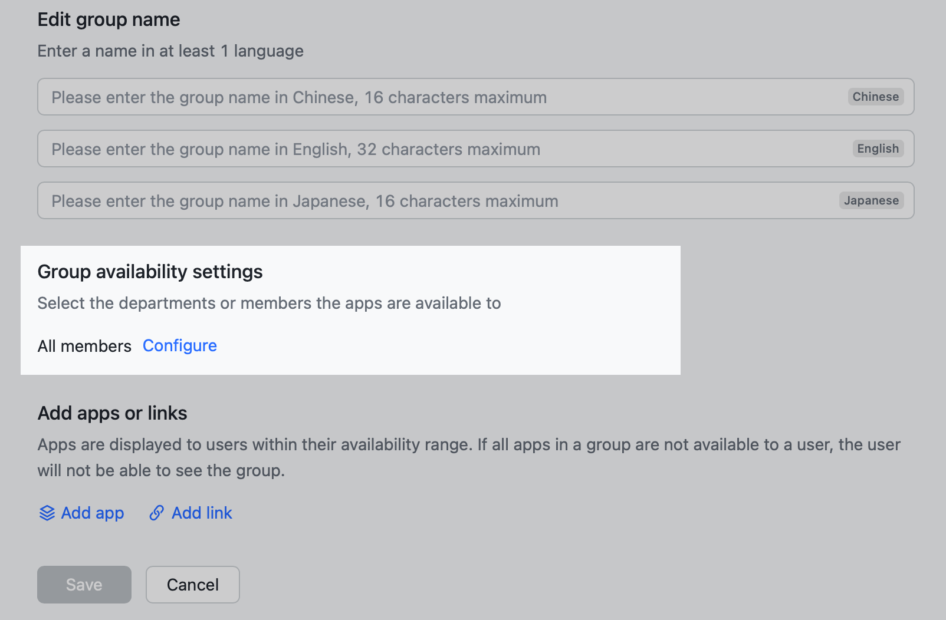946x620 pixels.
Task: Click the stacked layers icon beside Add app
Action: point(47,513)
